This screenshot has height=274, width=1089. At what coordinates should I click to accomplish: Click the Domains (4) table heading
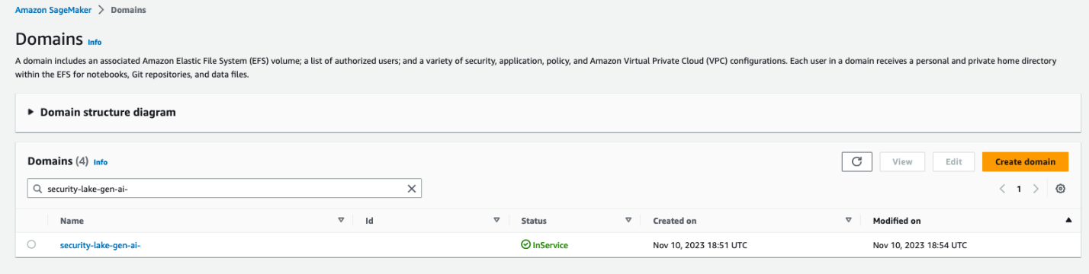point(58,161)
